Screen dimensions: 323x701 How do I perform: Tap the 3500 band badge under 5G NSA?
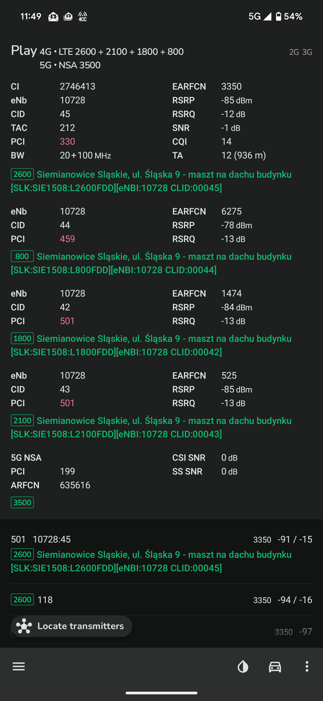(22, 502)
